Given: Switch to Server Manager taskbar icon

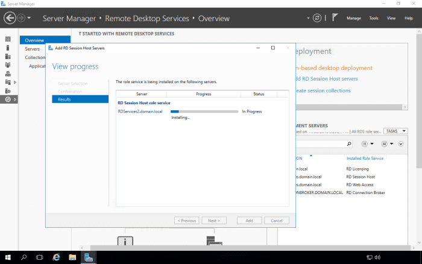Looking at the screenshot, I should pyautogui.click(x=89, y=257).
